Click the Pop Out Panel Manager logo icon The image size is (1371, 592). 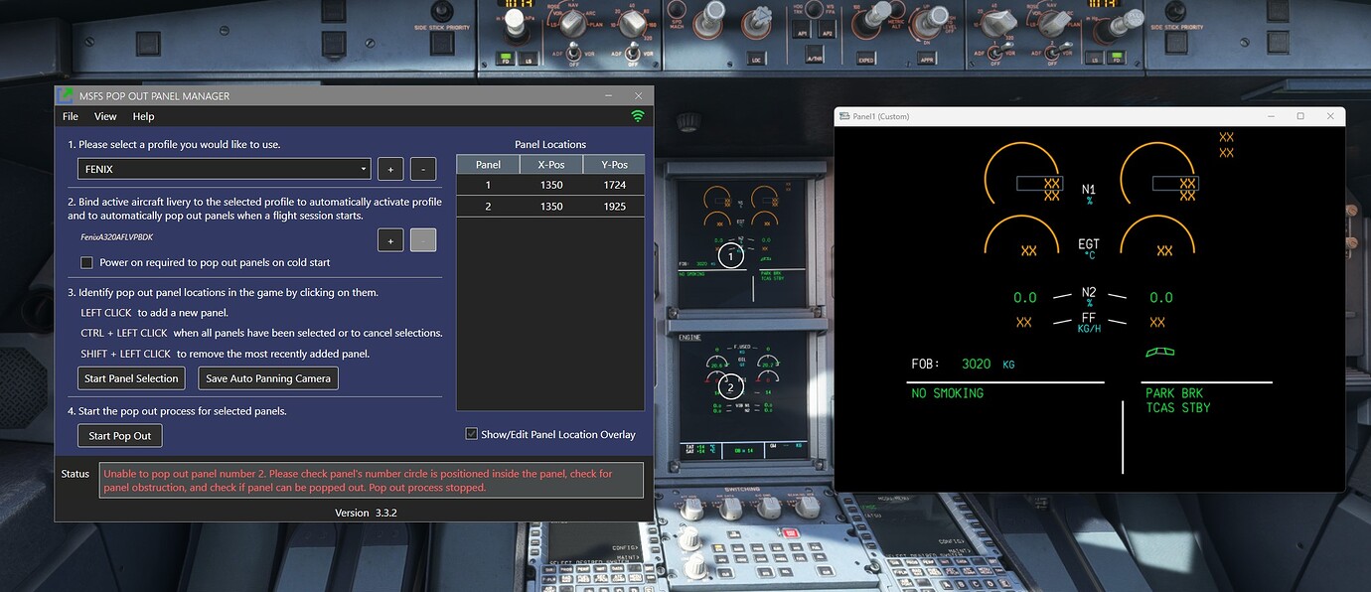click(x=64, y=95)
